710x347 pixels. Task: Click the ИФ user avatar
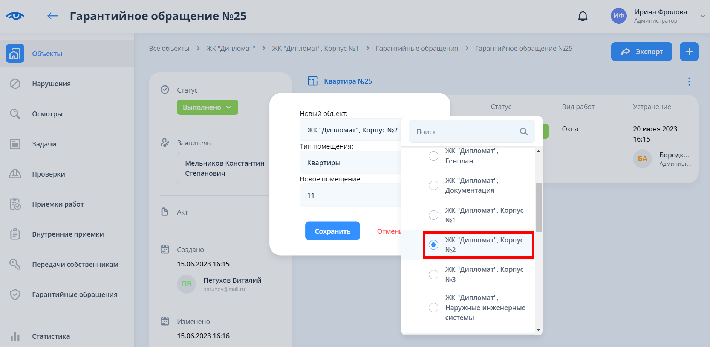618,16
